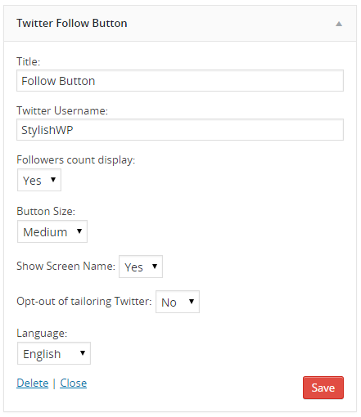Viewport: 361px width, 417px height.
Task: Click the 'Button Size:' label
Action: pyautogui.click(x=46, y=211)
